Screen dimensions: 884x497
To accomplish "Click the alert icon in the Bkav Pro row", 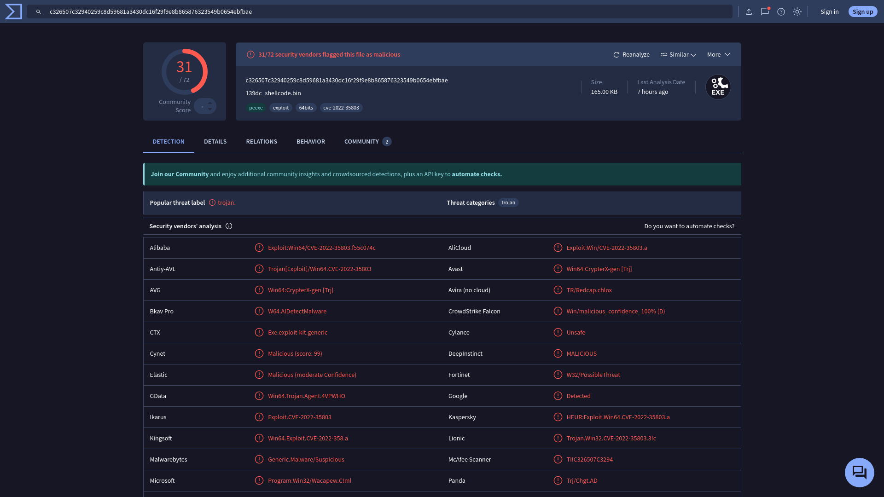I will tap(259, 311).
